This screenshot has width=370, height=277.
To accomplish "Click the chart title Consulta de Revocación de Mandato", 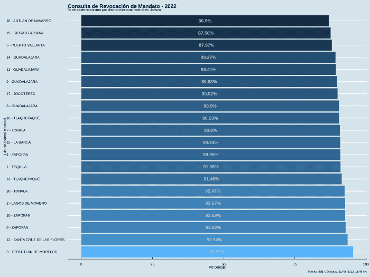I will [x=122, y=6].
